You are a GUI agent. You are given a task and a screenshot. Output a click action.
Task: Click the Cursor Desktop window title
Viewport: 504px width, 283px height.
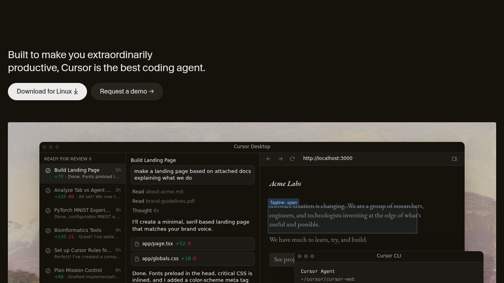point(252,147)
